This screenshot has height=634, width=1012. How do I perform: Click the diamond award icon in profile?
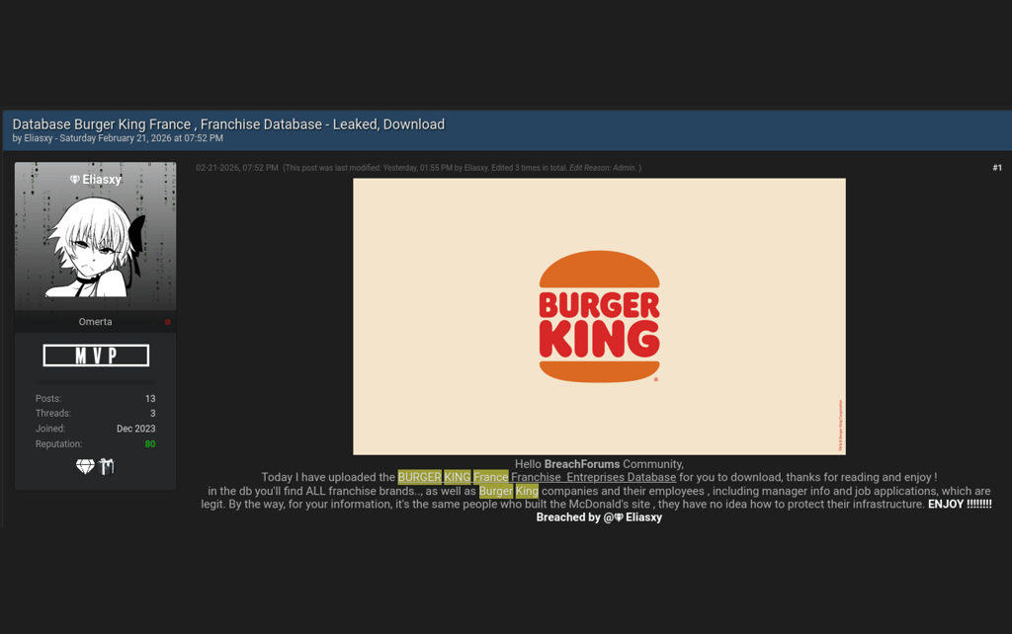pyautogui.click(x=85, y=466)
